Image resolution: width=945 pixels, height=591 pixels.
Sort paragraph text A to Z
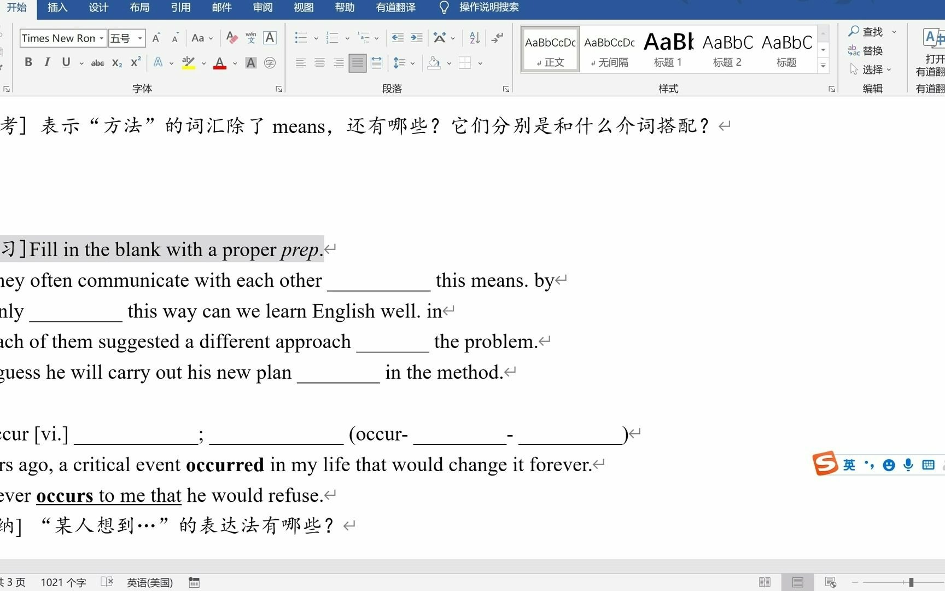475,38
